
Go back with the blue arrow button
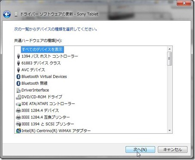[7, 14]
